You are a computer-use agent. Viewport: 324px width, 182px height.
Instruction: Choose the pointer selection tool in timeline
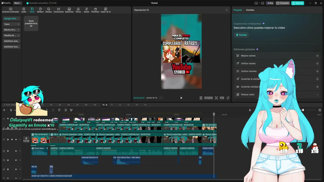11,110
